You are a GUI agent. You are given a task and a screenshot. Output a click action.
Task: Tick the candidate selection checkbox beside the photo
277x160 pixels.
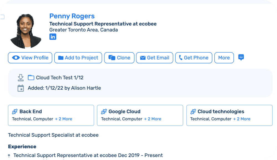2,17
